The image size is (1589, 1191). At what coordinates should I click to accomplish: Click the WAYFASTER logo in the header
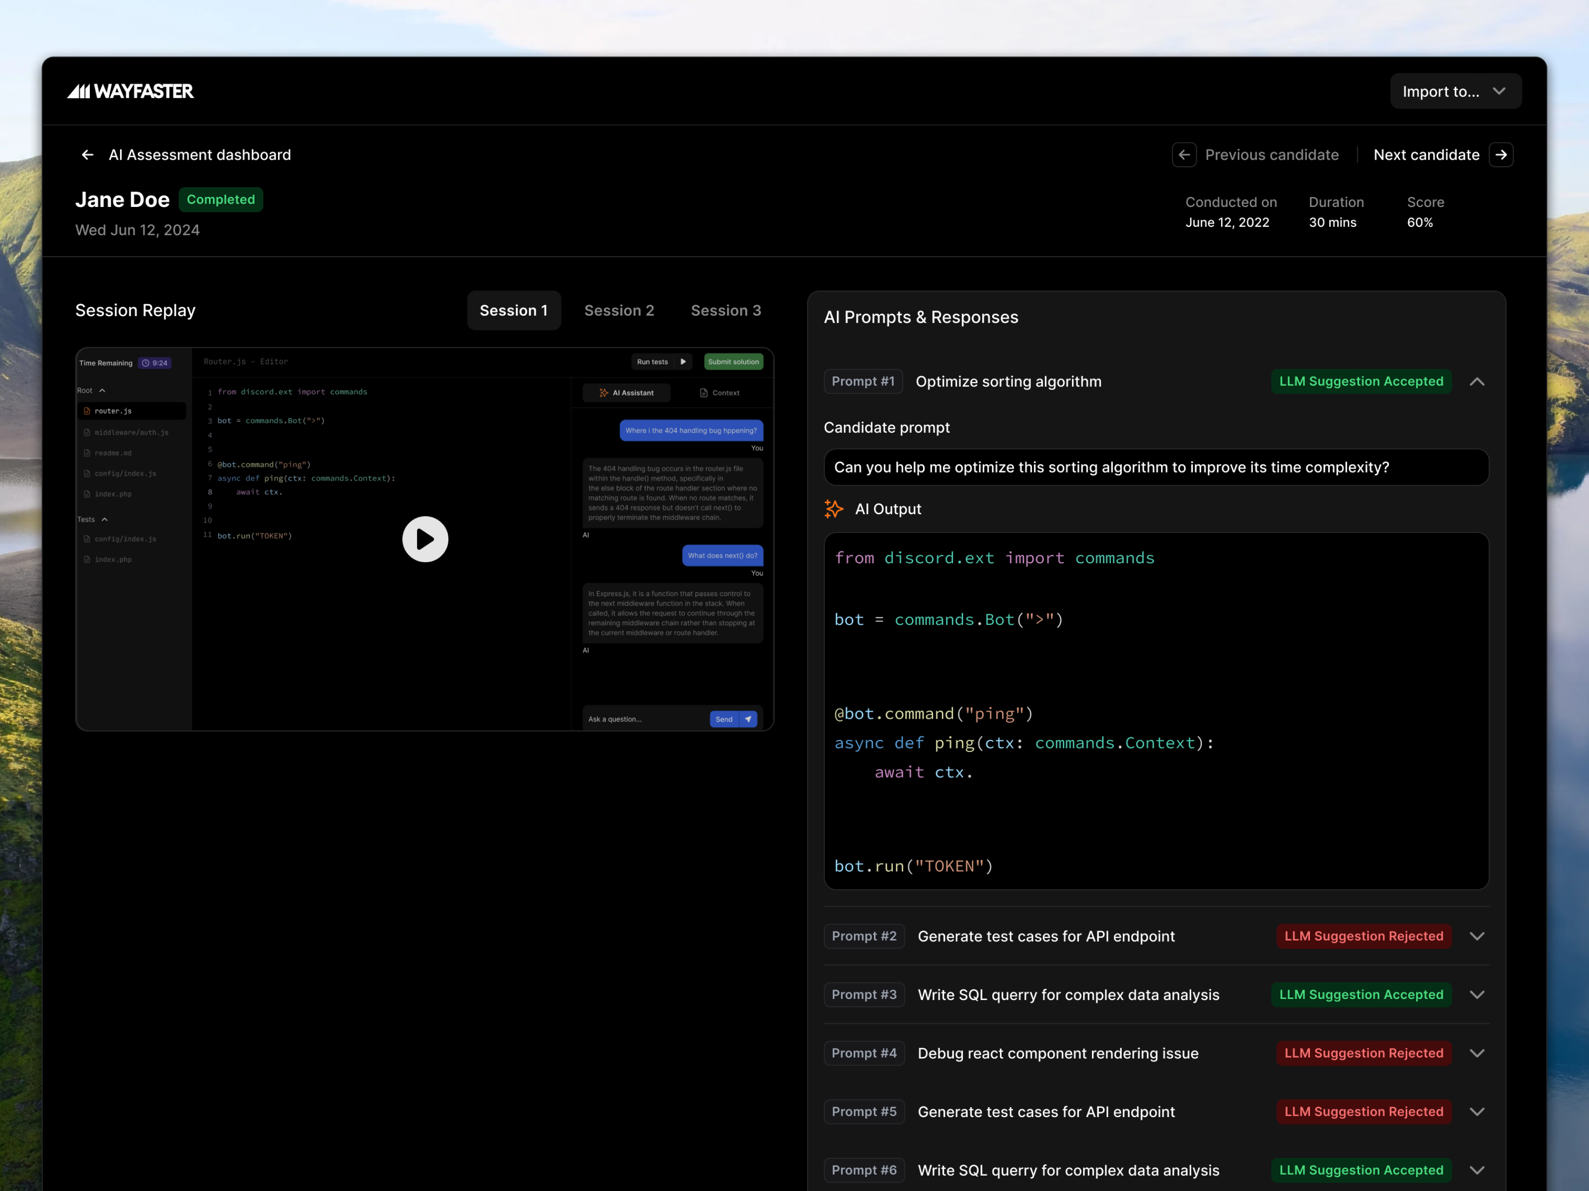coord(130,91)
